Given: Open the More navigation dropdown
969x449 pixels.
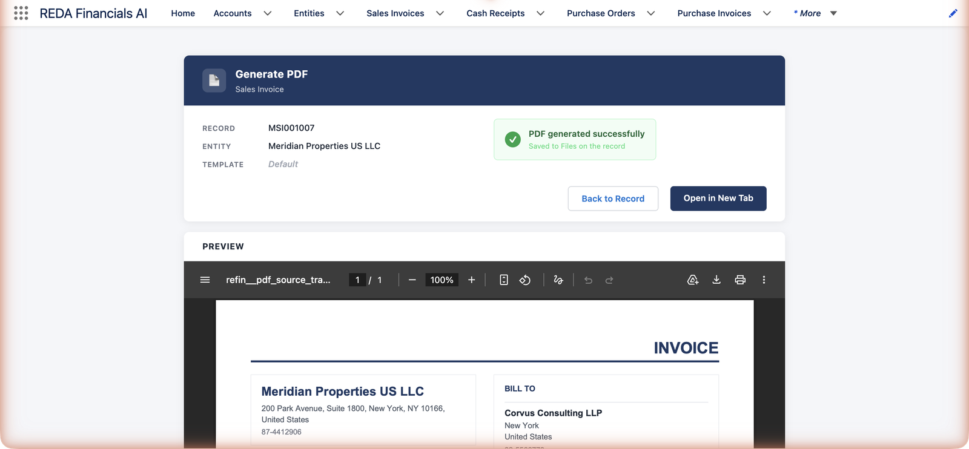Looking at the screenshot, I should [815, 13].
